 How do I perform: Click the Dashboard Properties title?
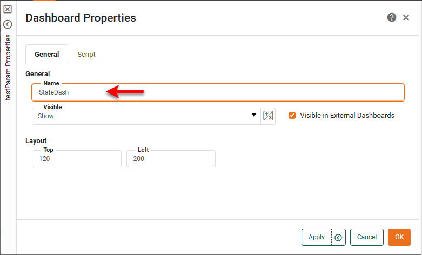81,18
